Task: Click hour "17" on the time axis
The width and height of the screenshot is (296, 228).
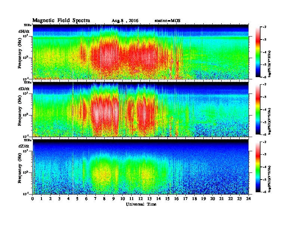Action: [186, 199]
